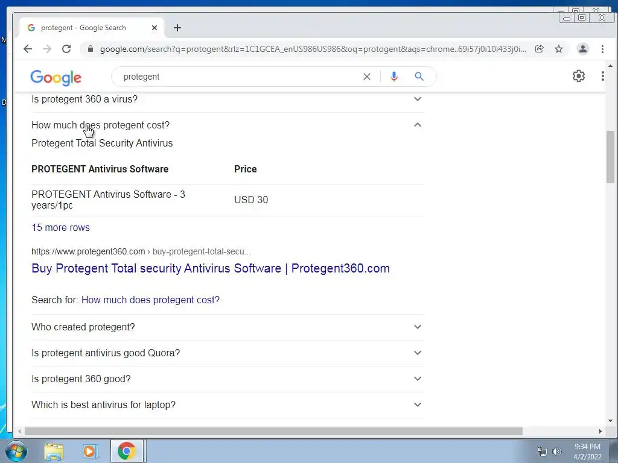Launch Windows Media Player from taskbar
618x463 pixels.
tap(89, 451)
